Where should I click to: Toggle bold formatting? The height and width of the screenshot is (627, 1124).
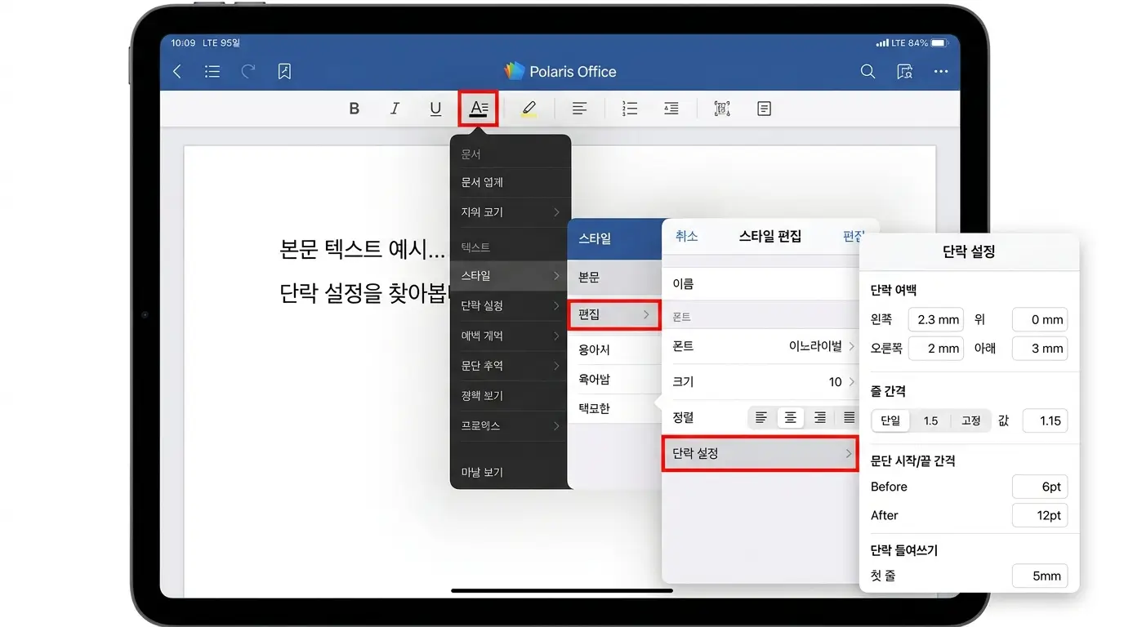tap(354, 109)
